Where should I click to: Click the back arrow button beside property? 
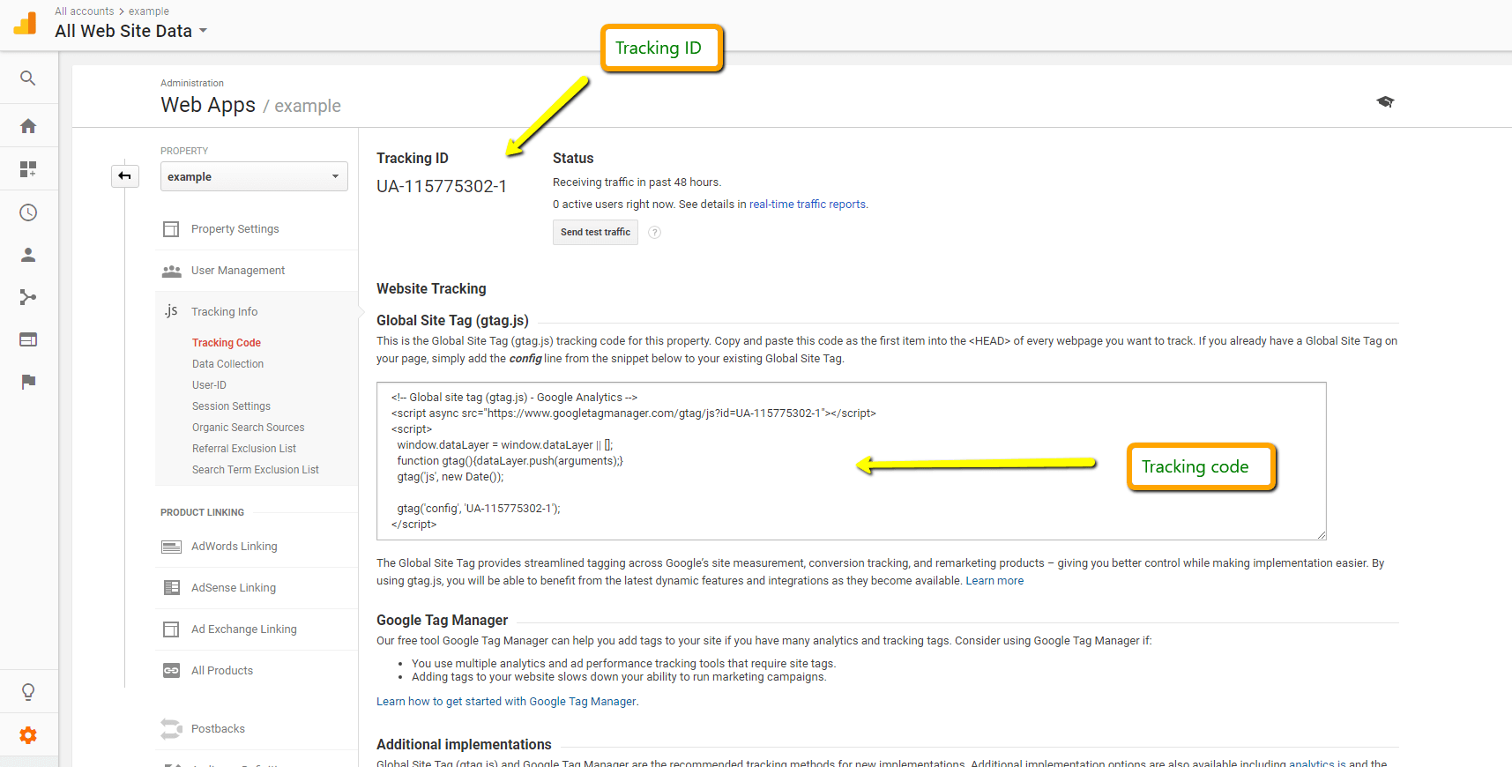pos(125,176)
